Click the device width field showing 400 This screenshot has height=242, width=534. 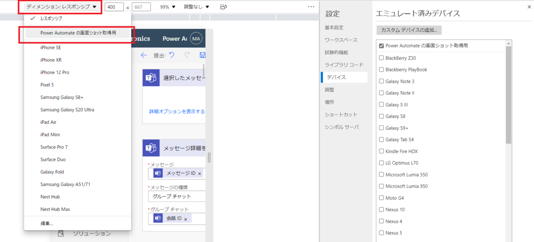pos(114,7)
